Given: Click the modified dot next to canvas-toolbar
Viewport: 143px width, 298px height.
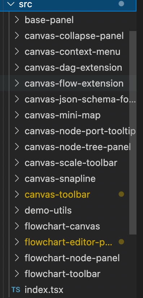Looking at the screenshot, I should [121, 194].
